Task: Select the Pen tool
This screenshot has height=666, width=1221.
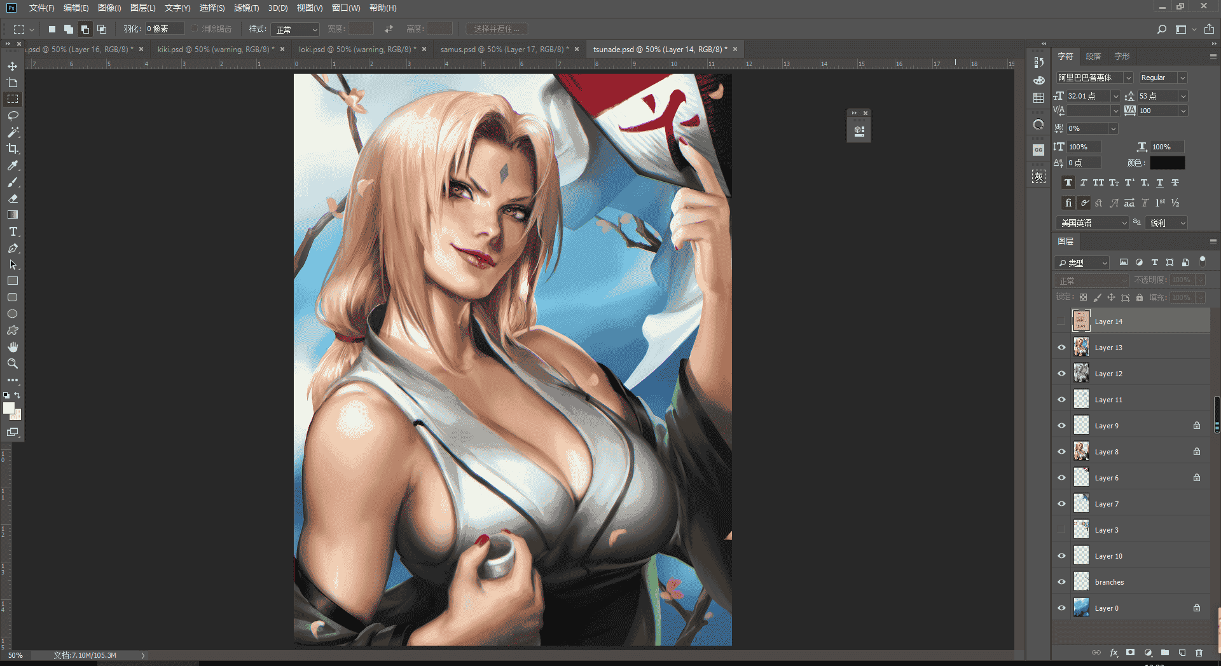Action: 12,248
